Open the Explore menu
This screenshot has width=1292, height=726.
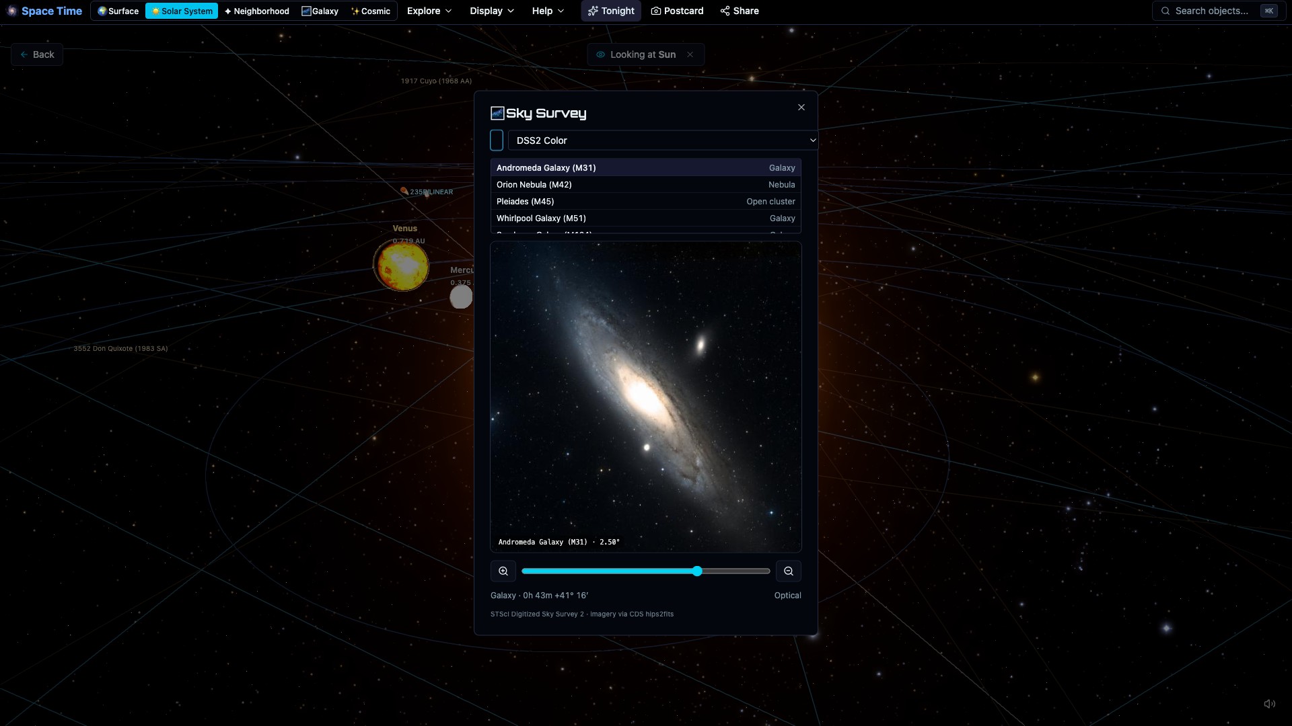pyautogui.click(x=429, y=11)
